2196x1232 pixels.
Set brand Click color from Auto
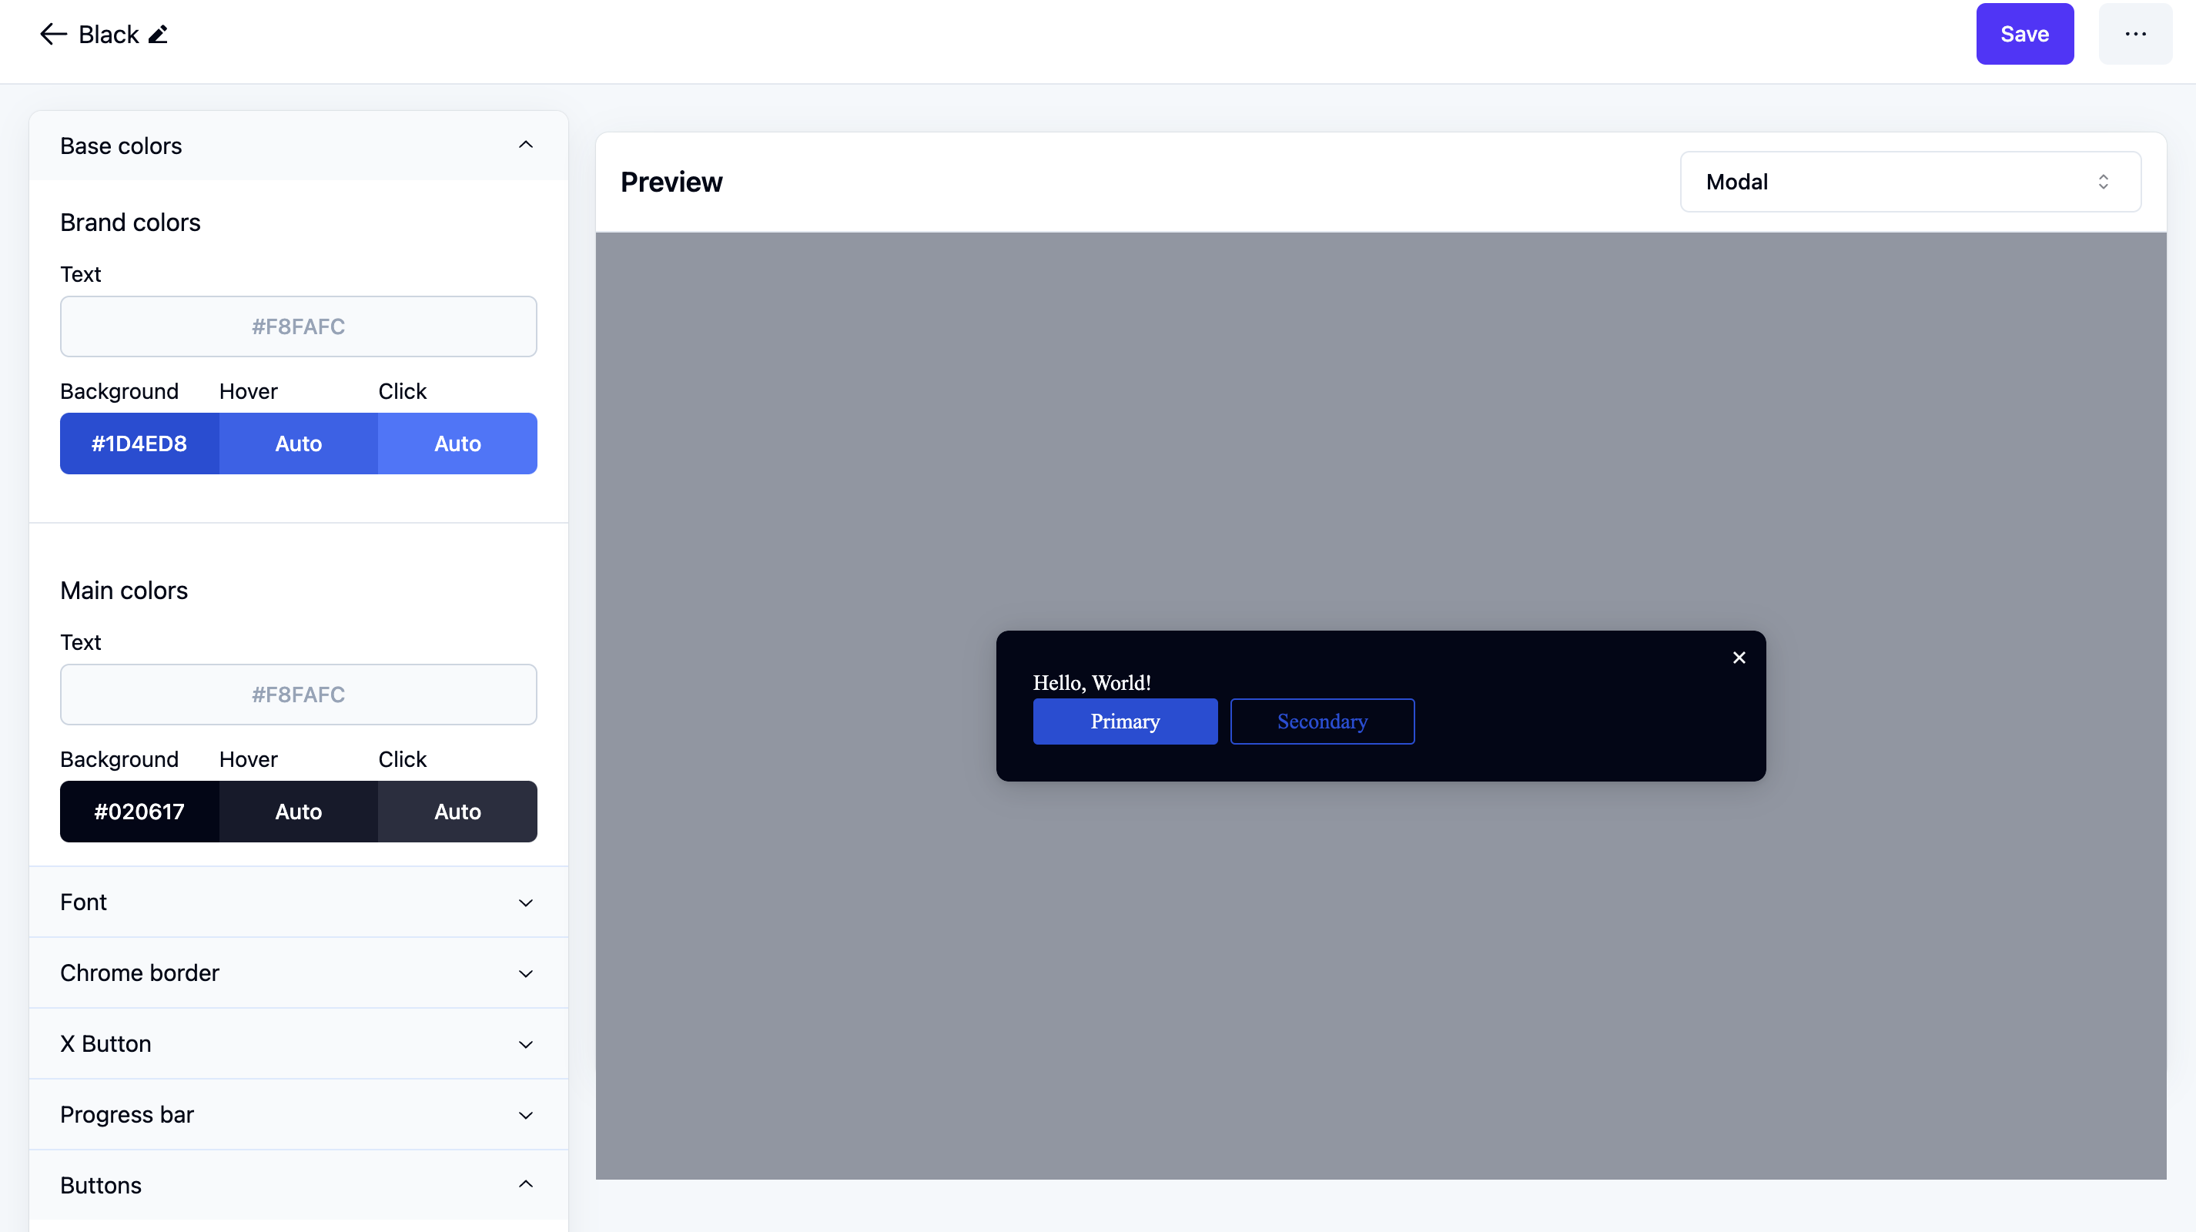click(x=458, y=444)
